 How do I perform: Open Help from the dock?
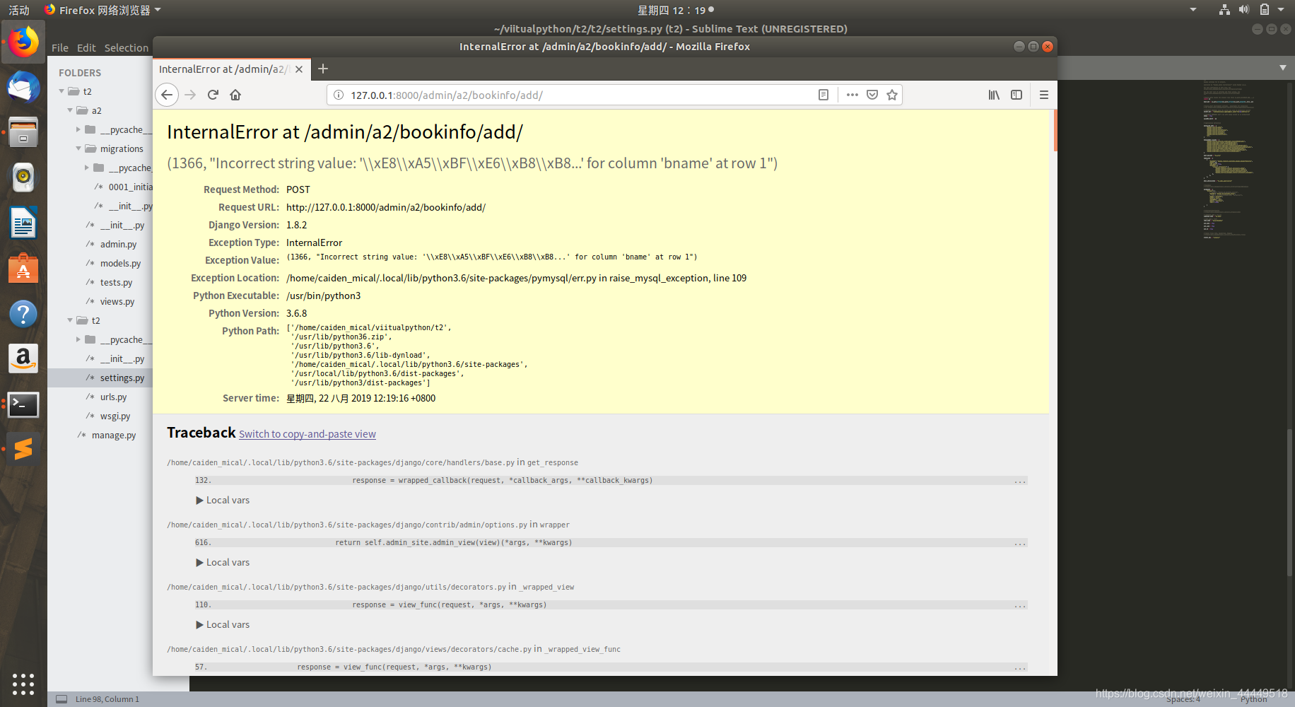(23, 314)
